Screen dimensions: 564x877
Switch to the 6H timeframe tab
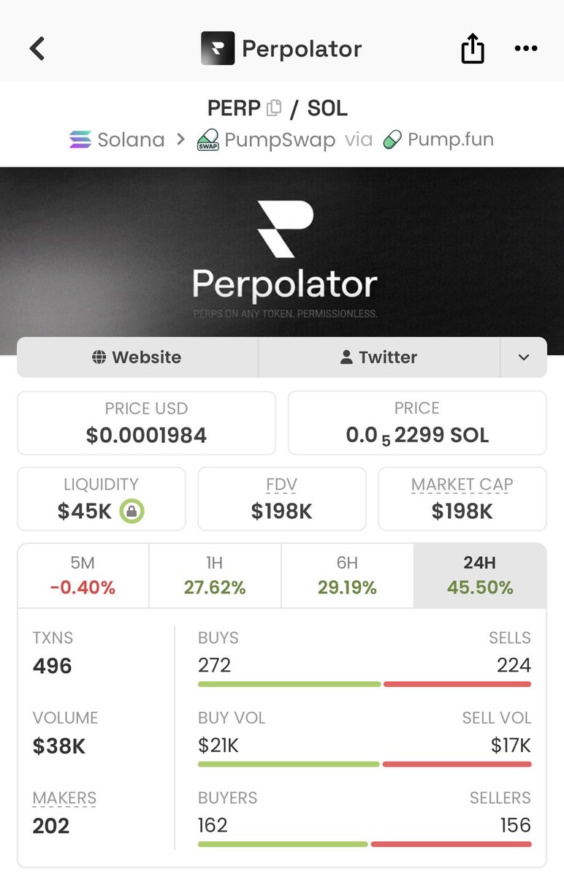(x=347, y=575)
